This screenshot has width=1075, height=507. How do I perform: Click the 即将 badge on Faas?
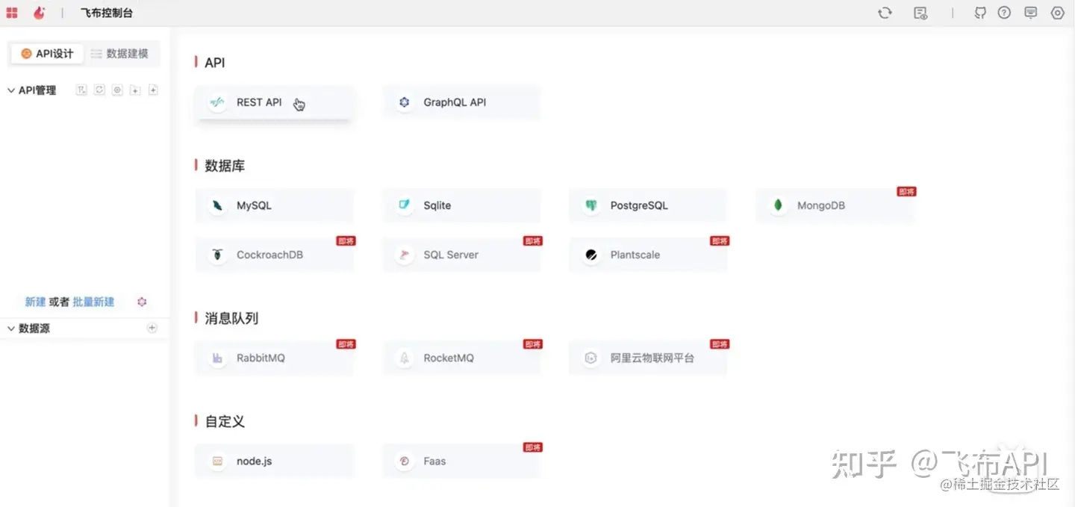click(x=532, y=447)
